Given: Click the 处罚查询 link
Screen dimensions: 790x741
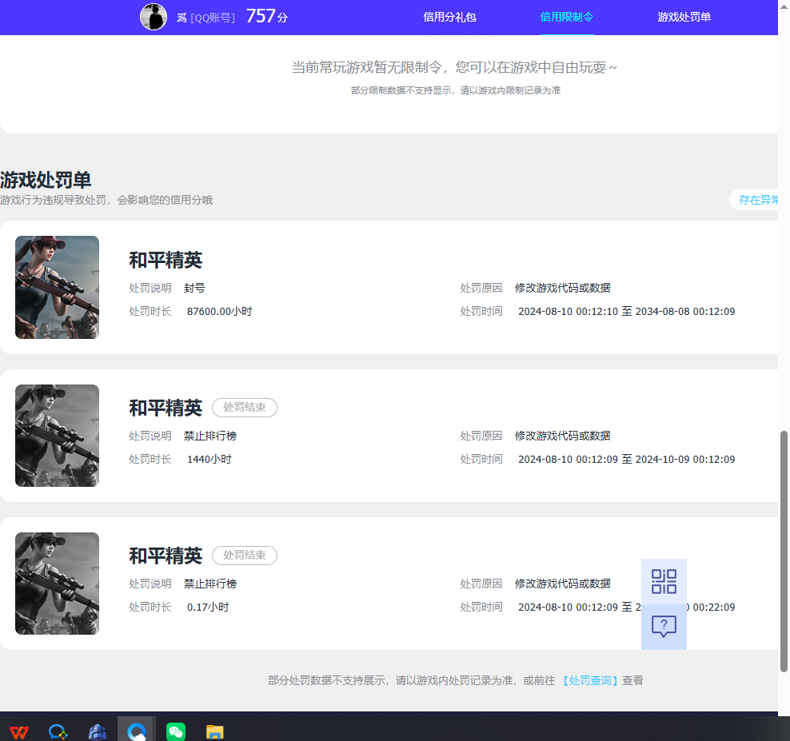Looking at the screenshot, I should pos(590,680).
